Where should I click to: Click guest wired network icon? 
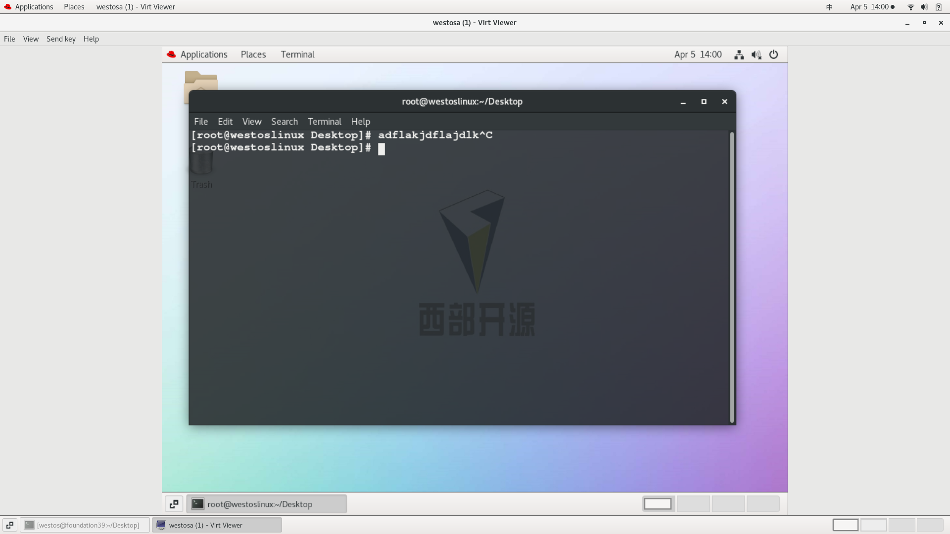(739, 55)
